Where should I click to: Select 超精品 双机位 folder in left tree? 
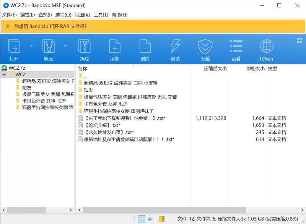pos(48,81)
